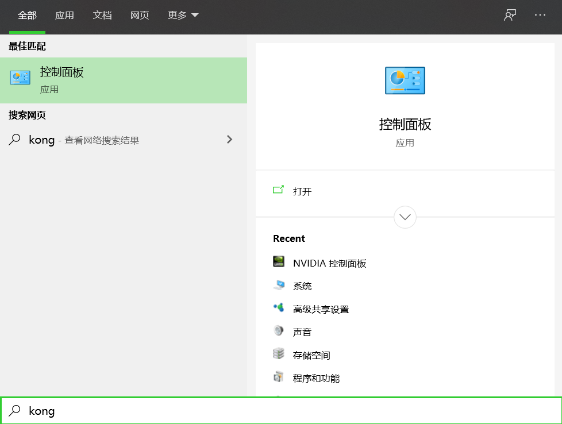The height and width of the screenshot is (424, 562).
Task: Switch to the 网页 tab
Action: (140, 16)
